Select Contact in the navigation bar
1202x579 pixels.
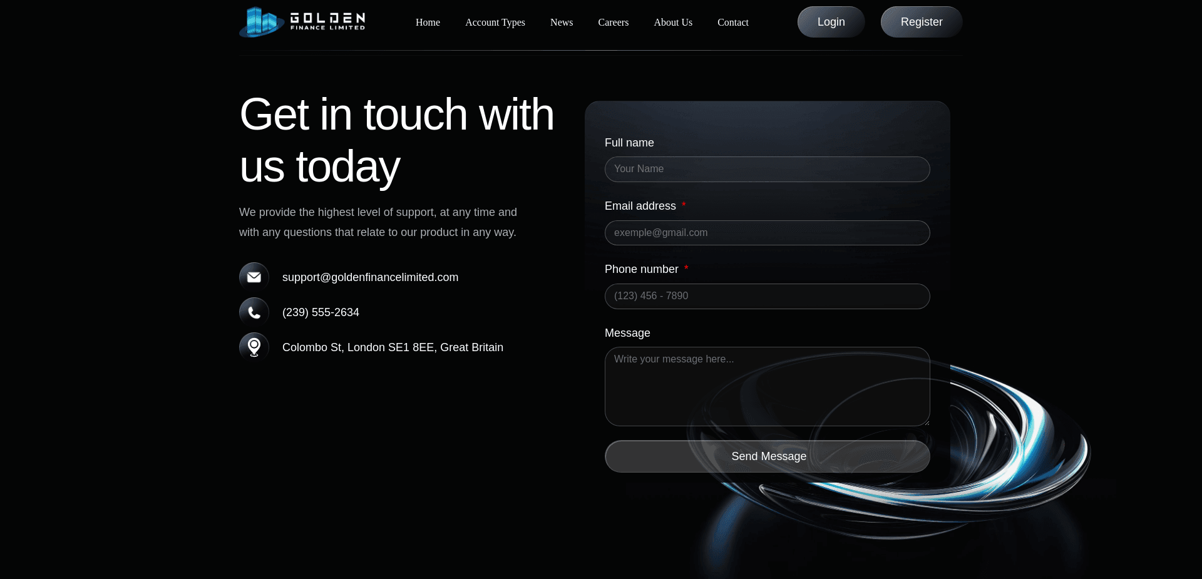732,23
